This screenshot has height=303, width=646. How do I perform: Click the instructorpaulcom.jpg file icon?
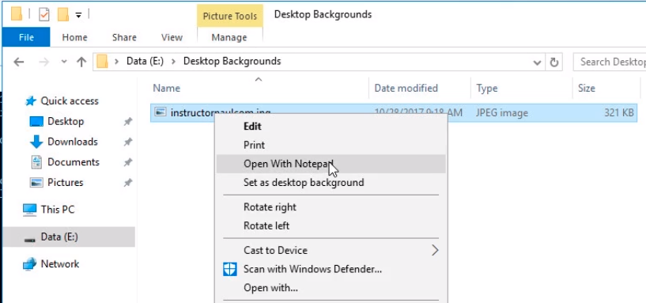point(161,112)
